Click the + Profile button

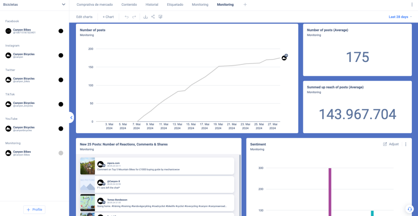tap(34, 209)
